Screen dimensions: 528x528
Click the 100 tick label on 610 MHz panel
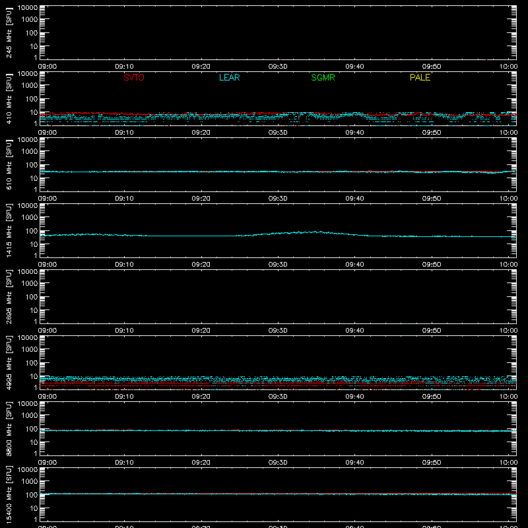(32, 165)
